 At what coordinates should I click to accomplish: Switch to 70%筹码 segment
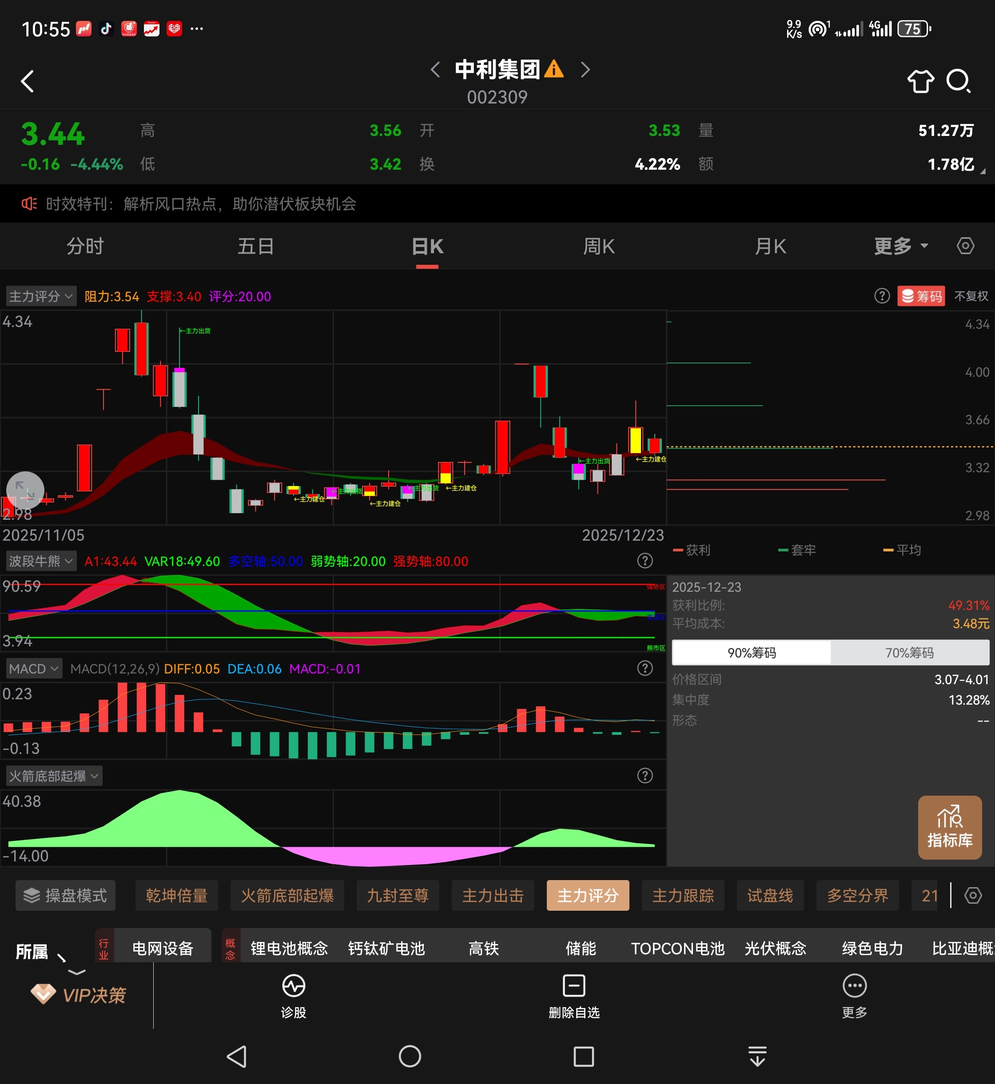pos(909,653)
